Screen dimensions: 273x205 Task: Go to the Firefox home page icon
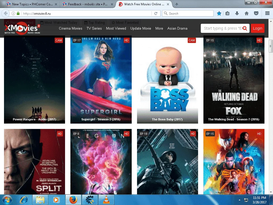pyautogui.click(x=247, y=13)
